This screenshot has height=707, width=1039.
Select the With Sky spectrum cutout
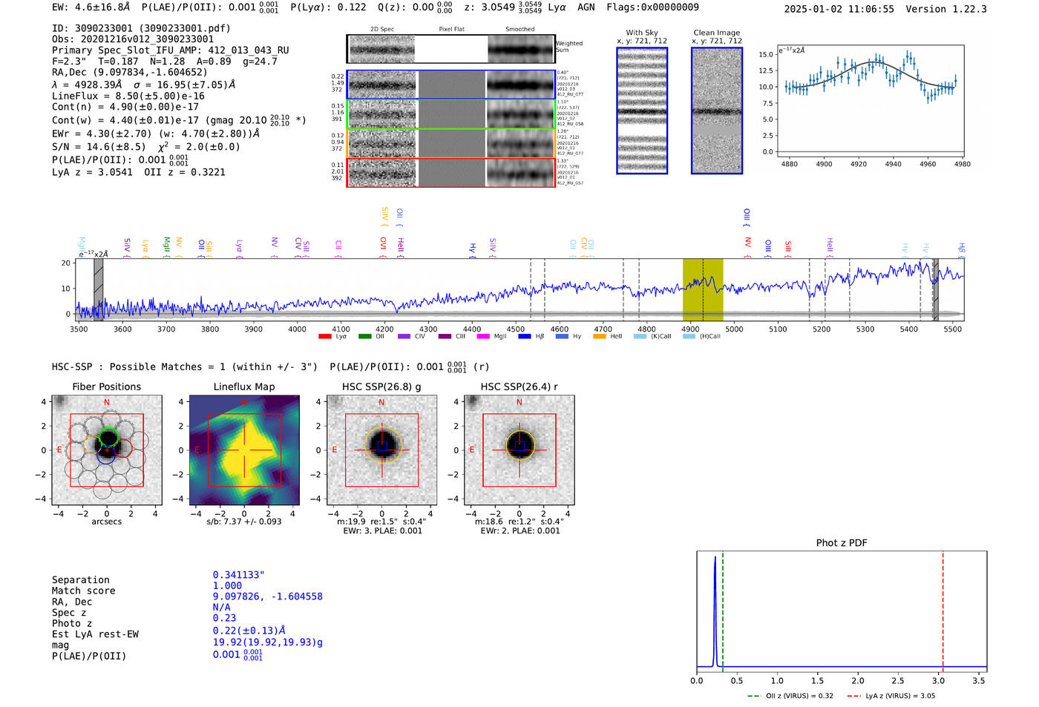point(642,111)
